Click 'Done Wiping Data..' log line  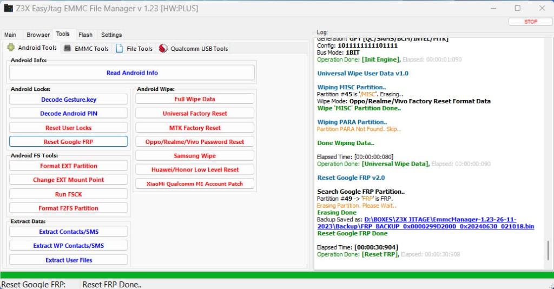(346, 143)
